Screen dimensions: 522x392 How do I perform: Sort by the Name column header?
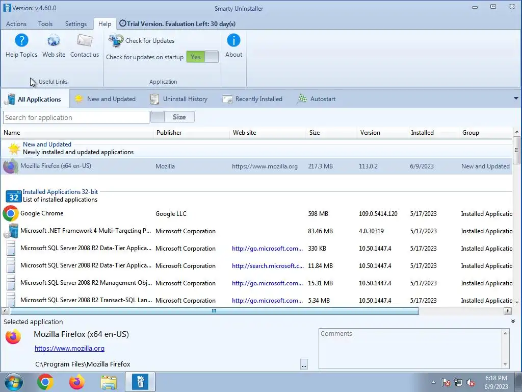coord(77,133)
